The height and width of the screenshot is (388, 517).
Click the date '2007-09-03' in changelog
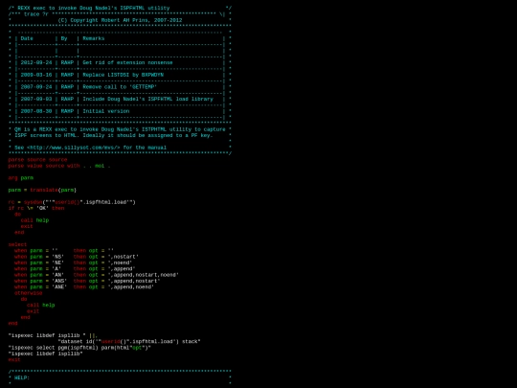point(36,99)
